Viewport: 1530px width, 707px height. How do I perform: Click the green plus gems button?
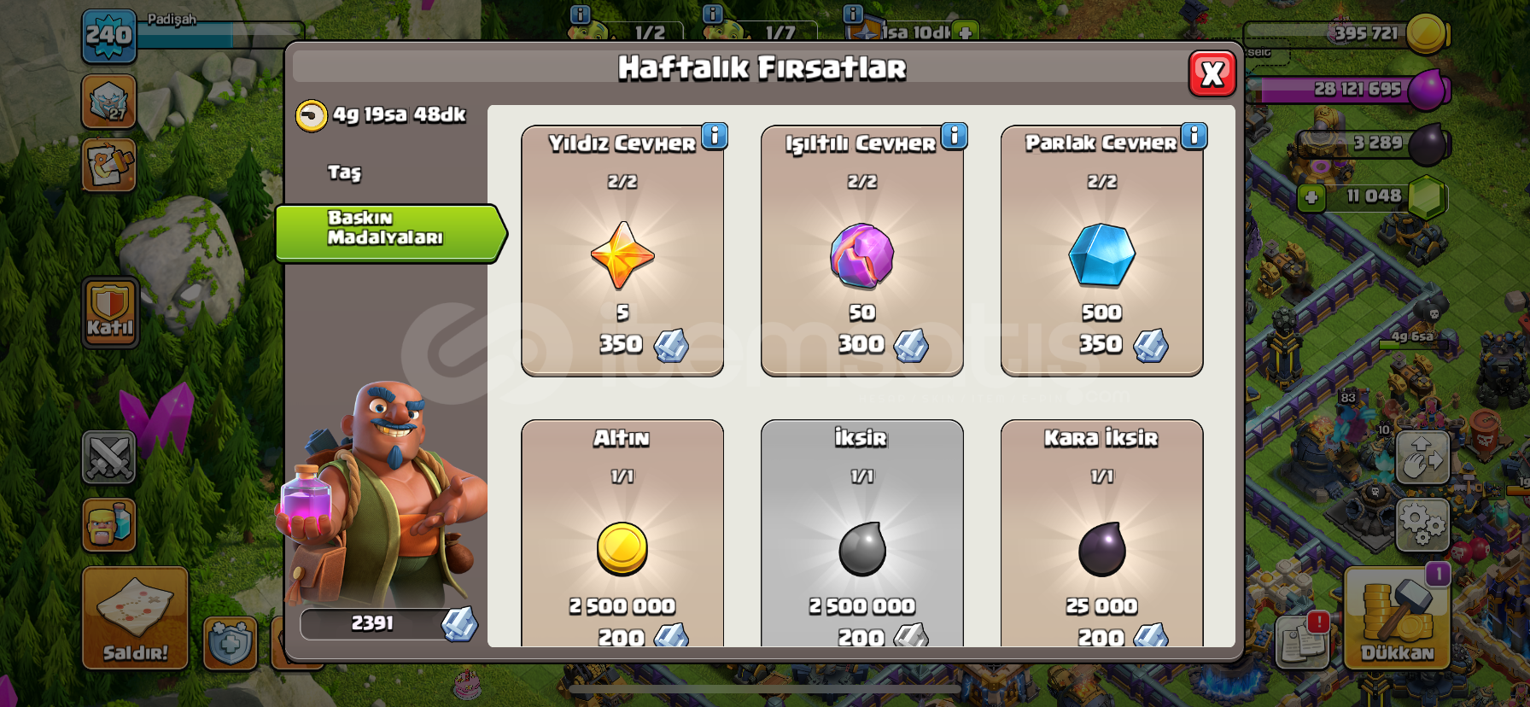pos(1311,199)
